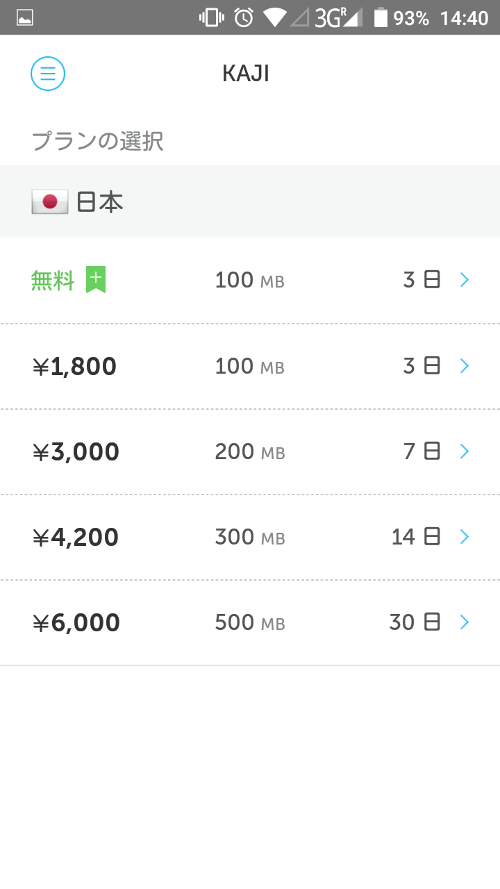Expand the ¥6,000 plan chevron
The width and height of the screenshot is (500, 889).
465,622
